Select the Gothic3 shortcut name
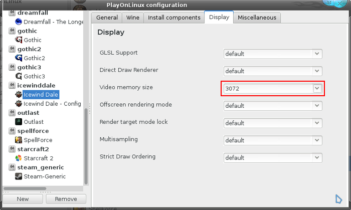Screen dimensions: 351x210 (x=34, y=76)
